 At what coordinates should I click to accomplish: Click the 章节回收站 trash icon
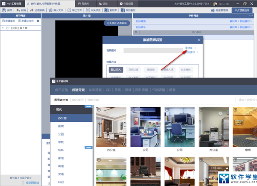click(x=23, y=183)
